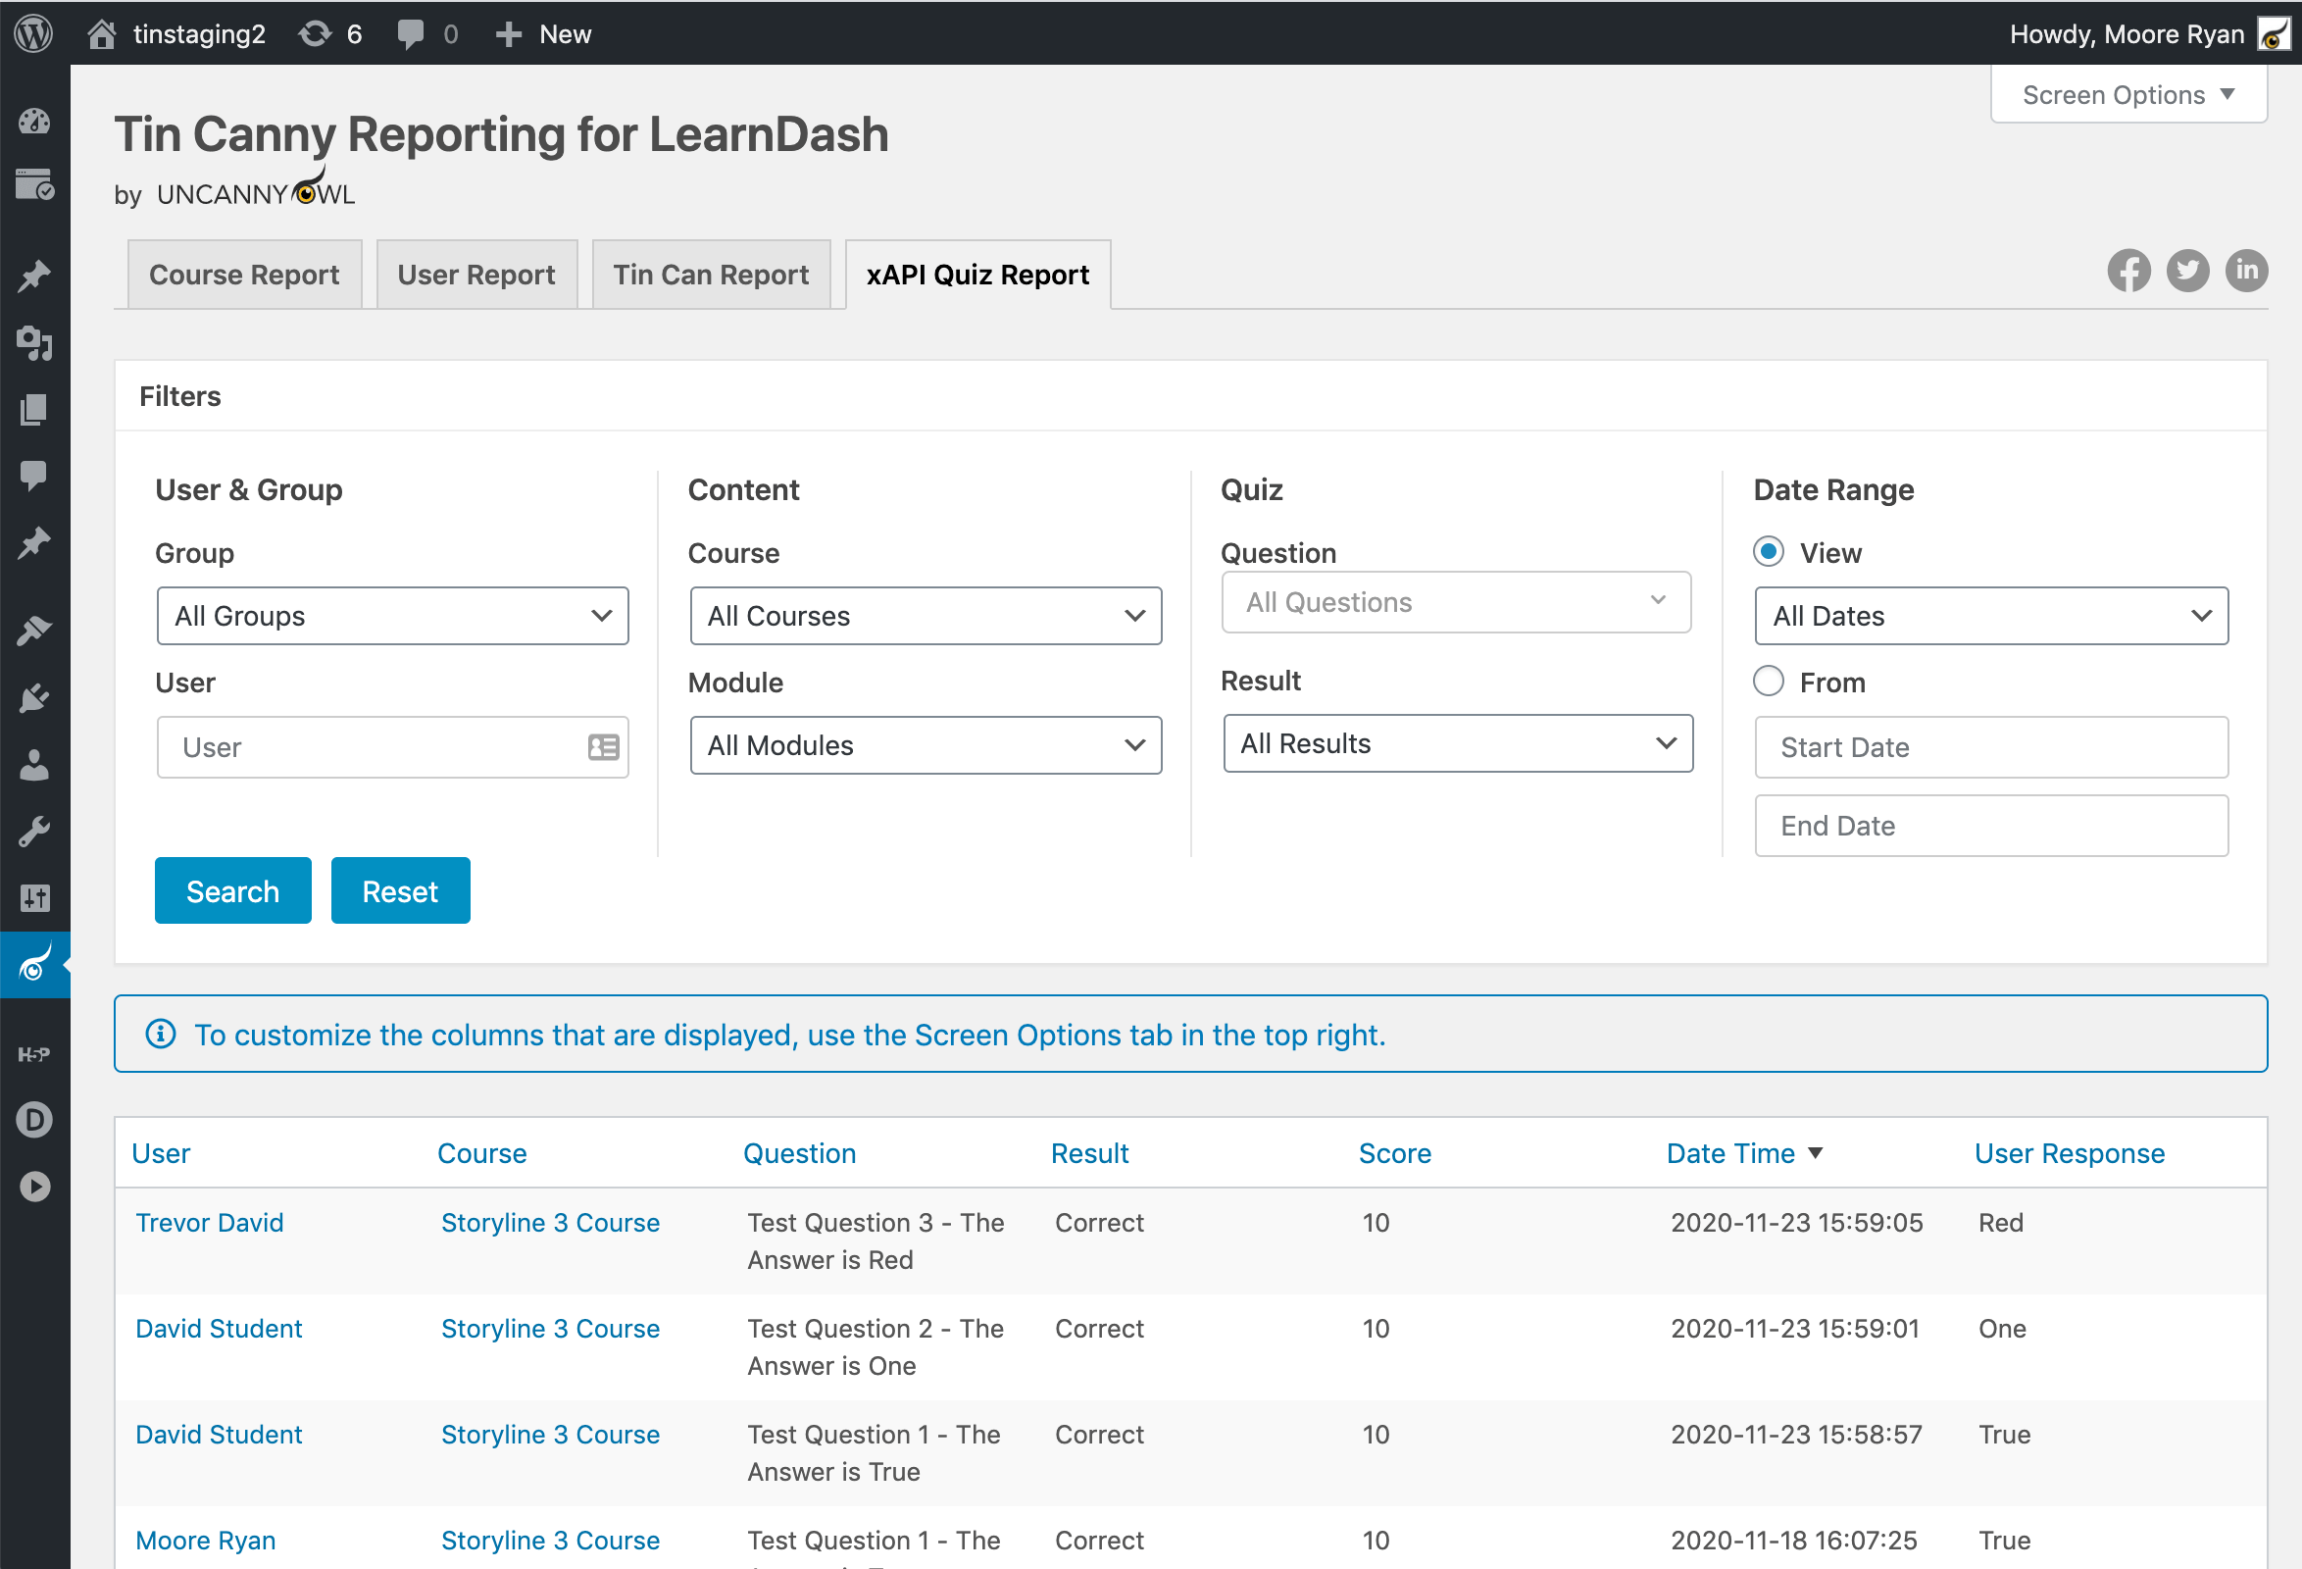2302x1569 pixels.
Task: Select the From date range radio button
Action: click(1768, 682)
